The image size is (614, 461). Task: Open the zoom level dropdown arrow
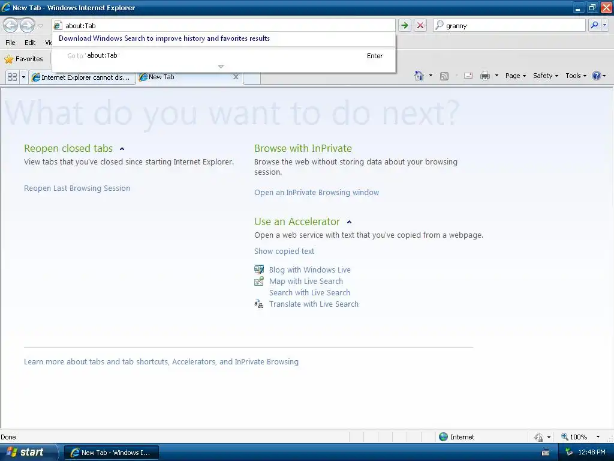tap(598, 437)
